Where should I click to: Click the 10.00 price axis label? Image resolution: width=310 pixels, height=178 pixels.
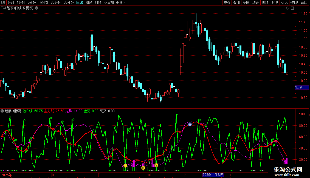pos(303,81)
